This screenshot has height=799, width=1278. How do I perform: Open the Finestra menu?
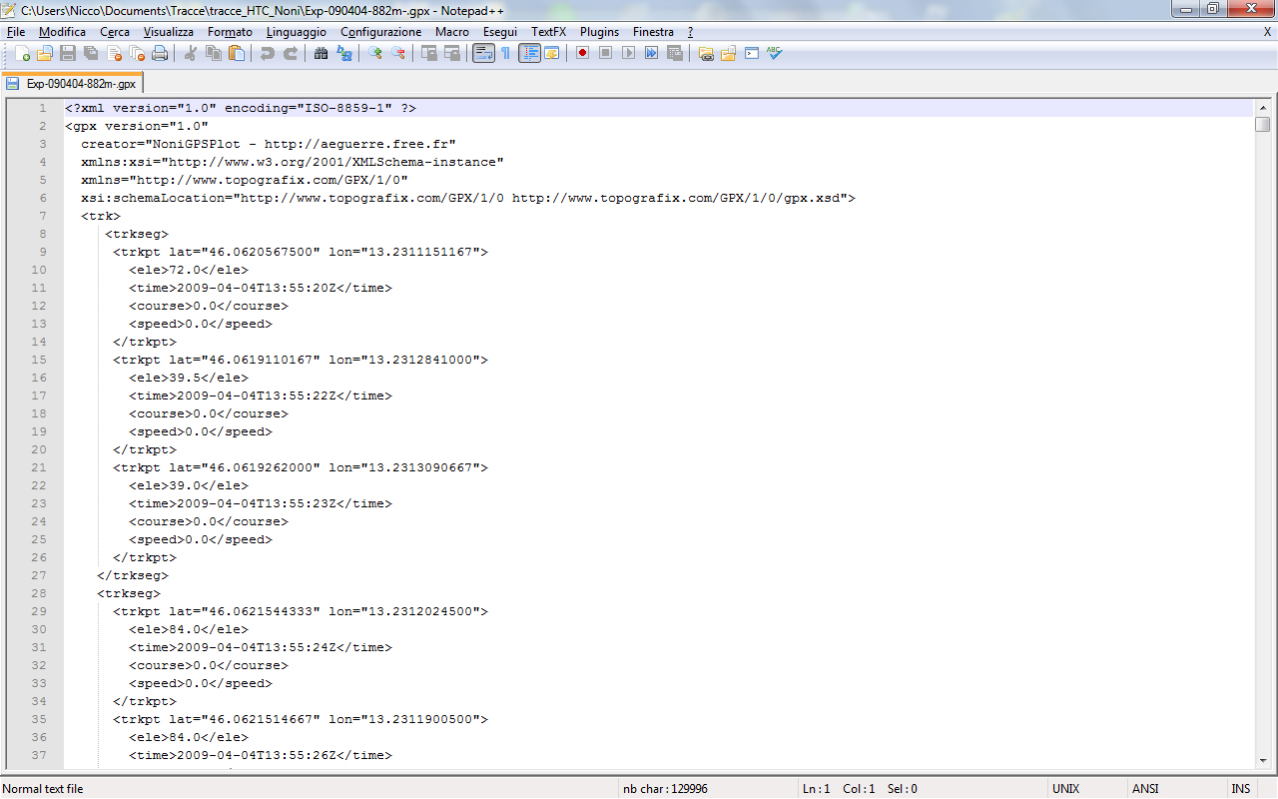tap(653, 32)
